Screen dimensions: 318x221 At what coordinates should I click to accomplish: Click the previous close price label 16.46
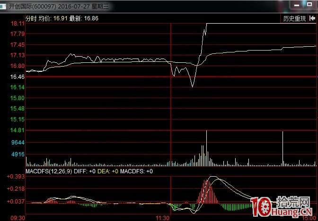click(18, 77)
